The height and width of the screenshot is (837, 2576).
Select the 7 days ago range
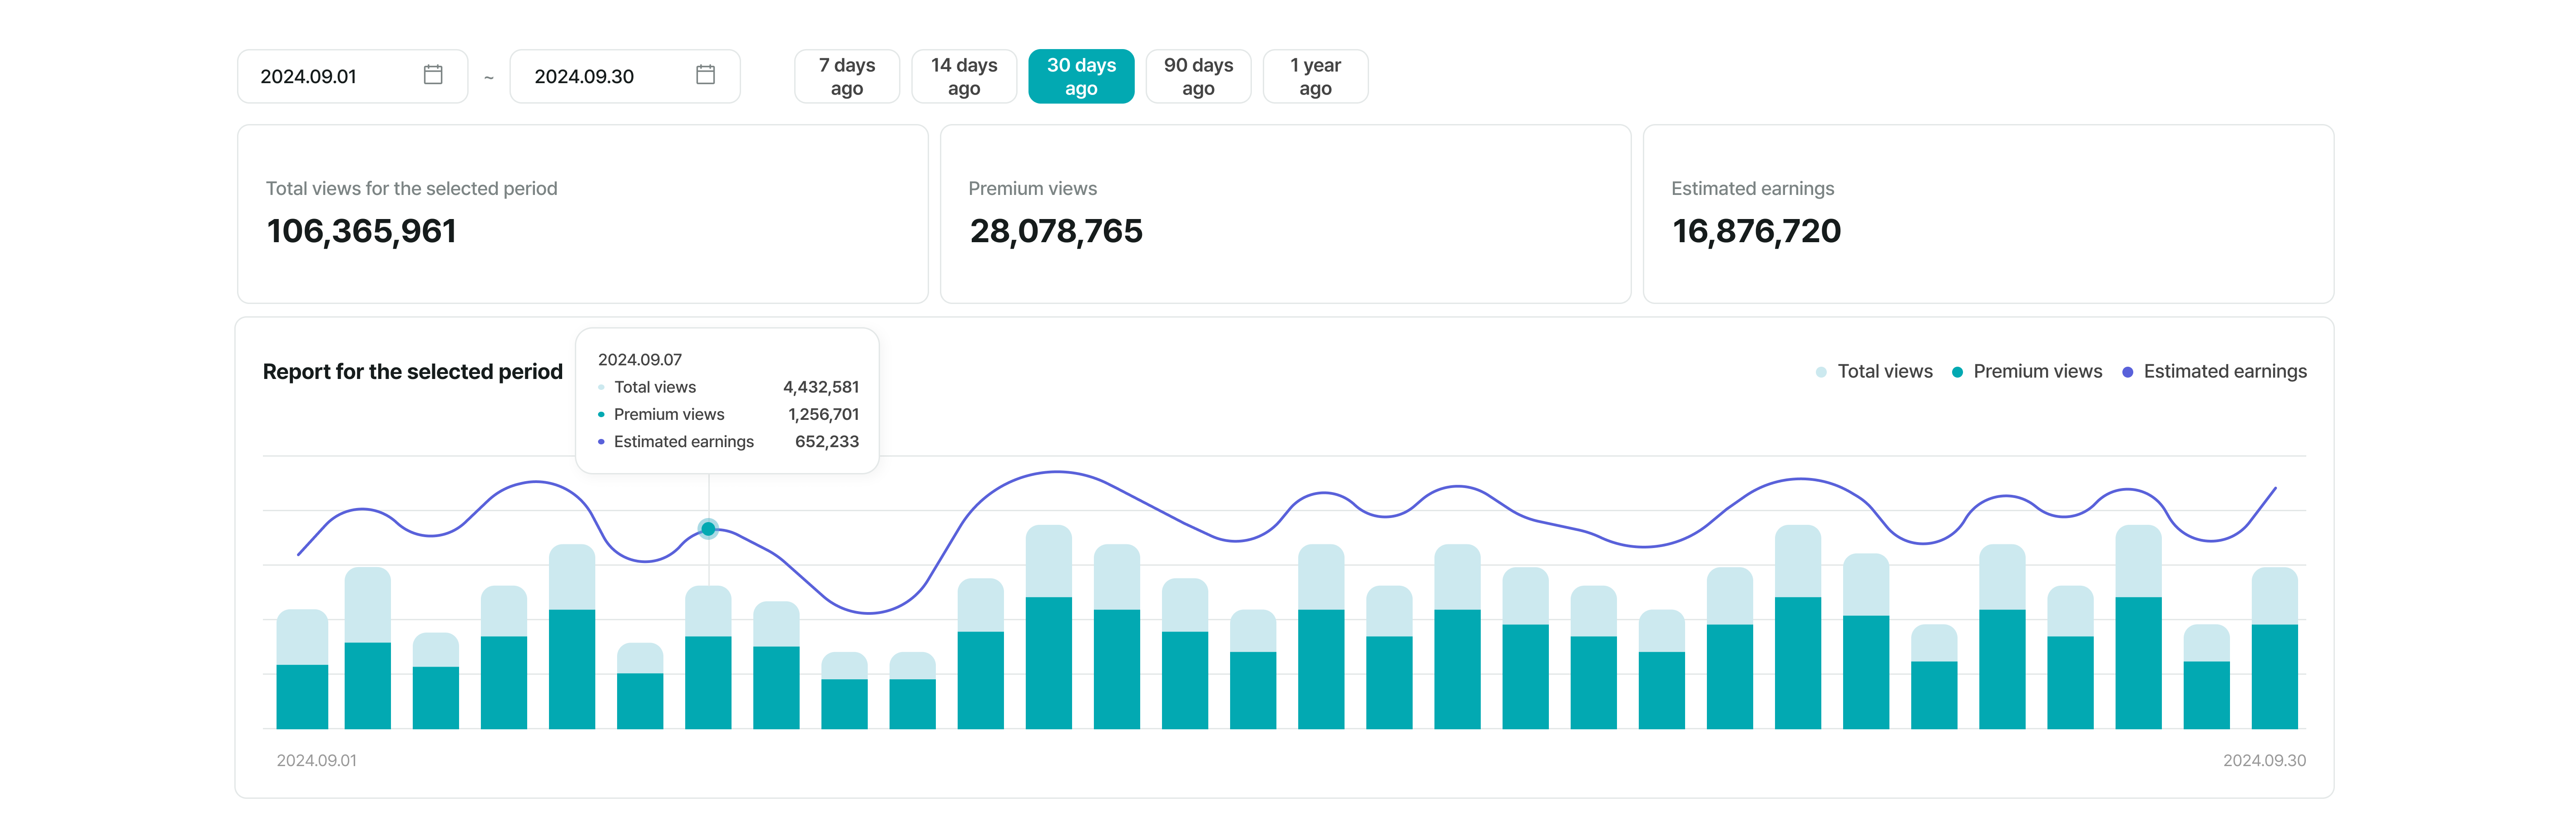click(846, 76)
